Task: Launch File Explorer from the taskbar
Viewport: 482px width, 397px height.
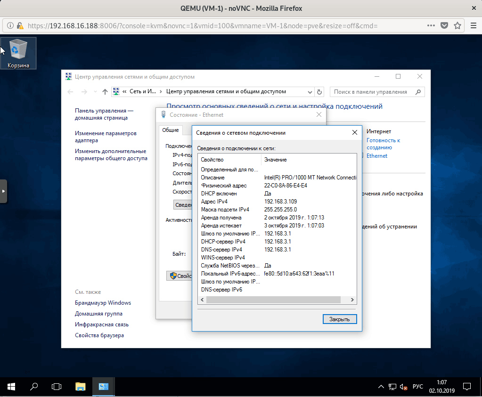Action: (81, 387)
